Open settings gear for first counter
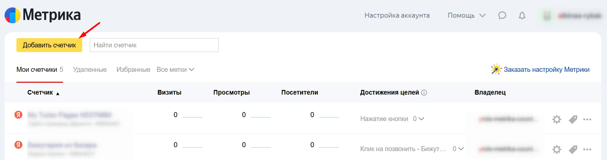 tap(557, 119)
